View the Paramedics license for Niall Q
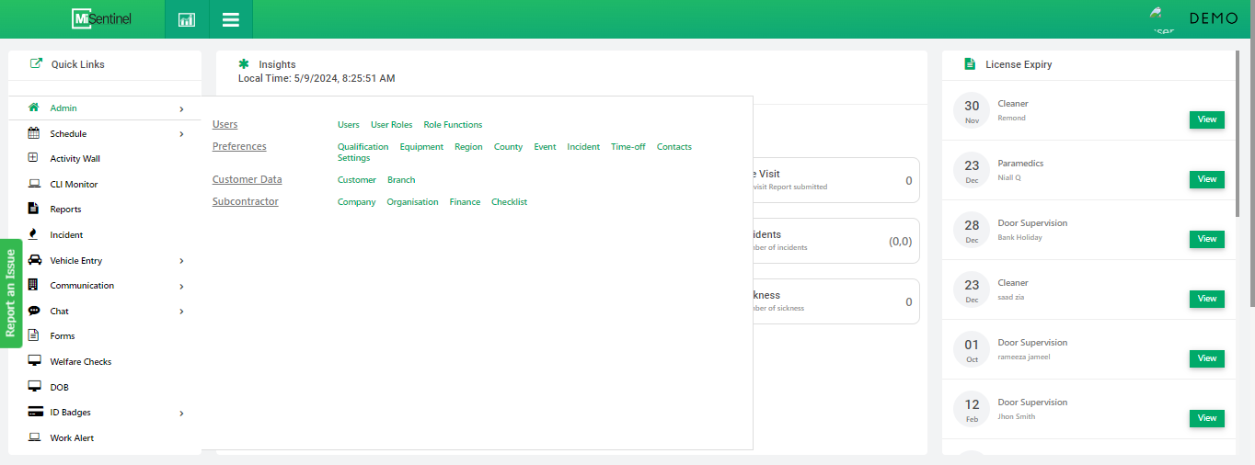The image size is (1255, 465). click(1206, 179)
